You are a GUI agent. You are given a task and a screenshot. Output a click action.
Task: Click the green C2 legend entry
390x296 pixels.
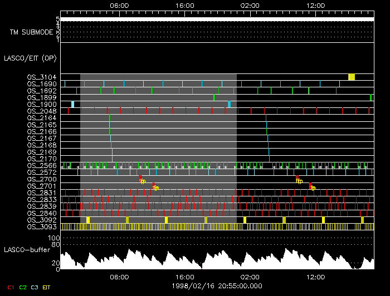click(23, 287)
